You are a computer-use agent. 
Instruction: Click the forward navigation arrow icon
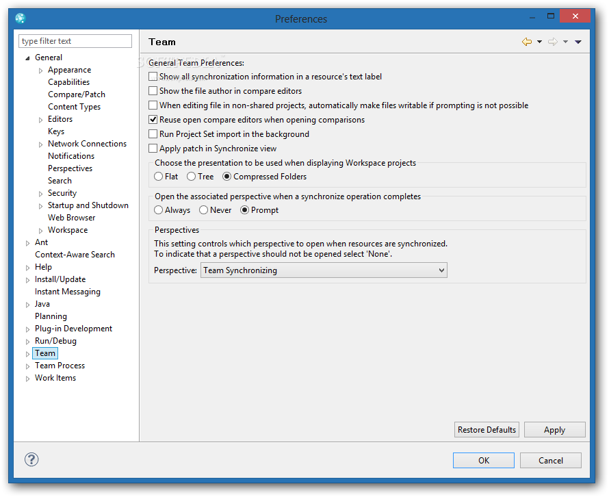(553, 42)
